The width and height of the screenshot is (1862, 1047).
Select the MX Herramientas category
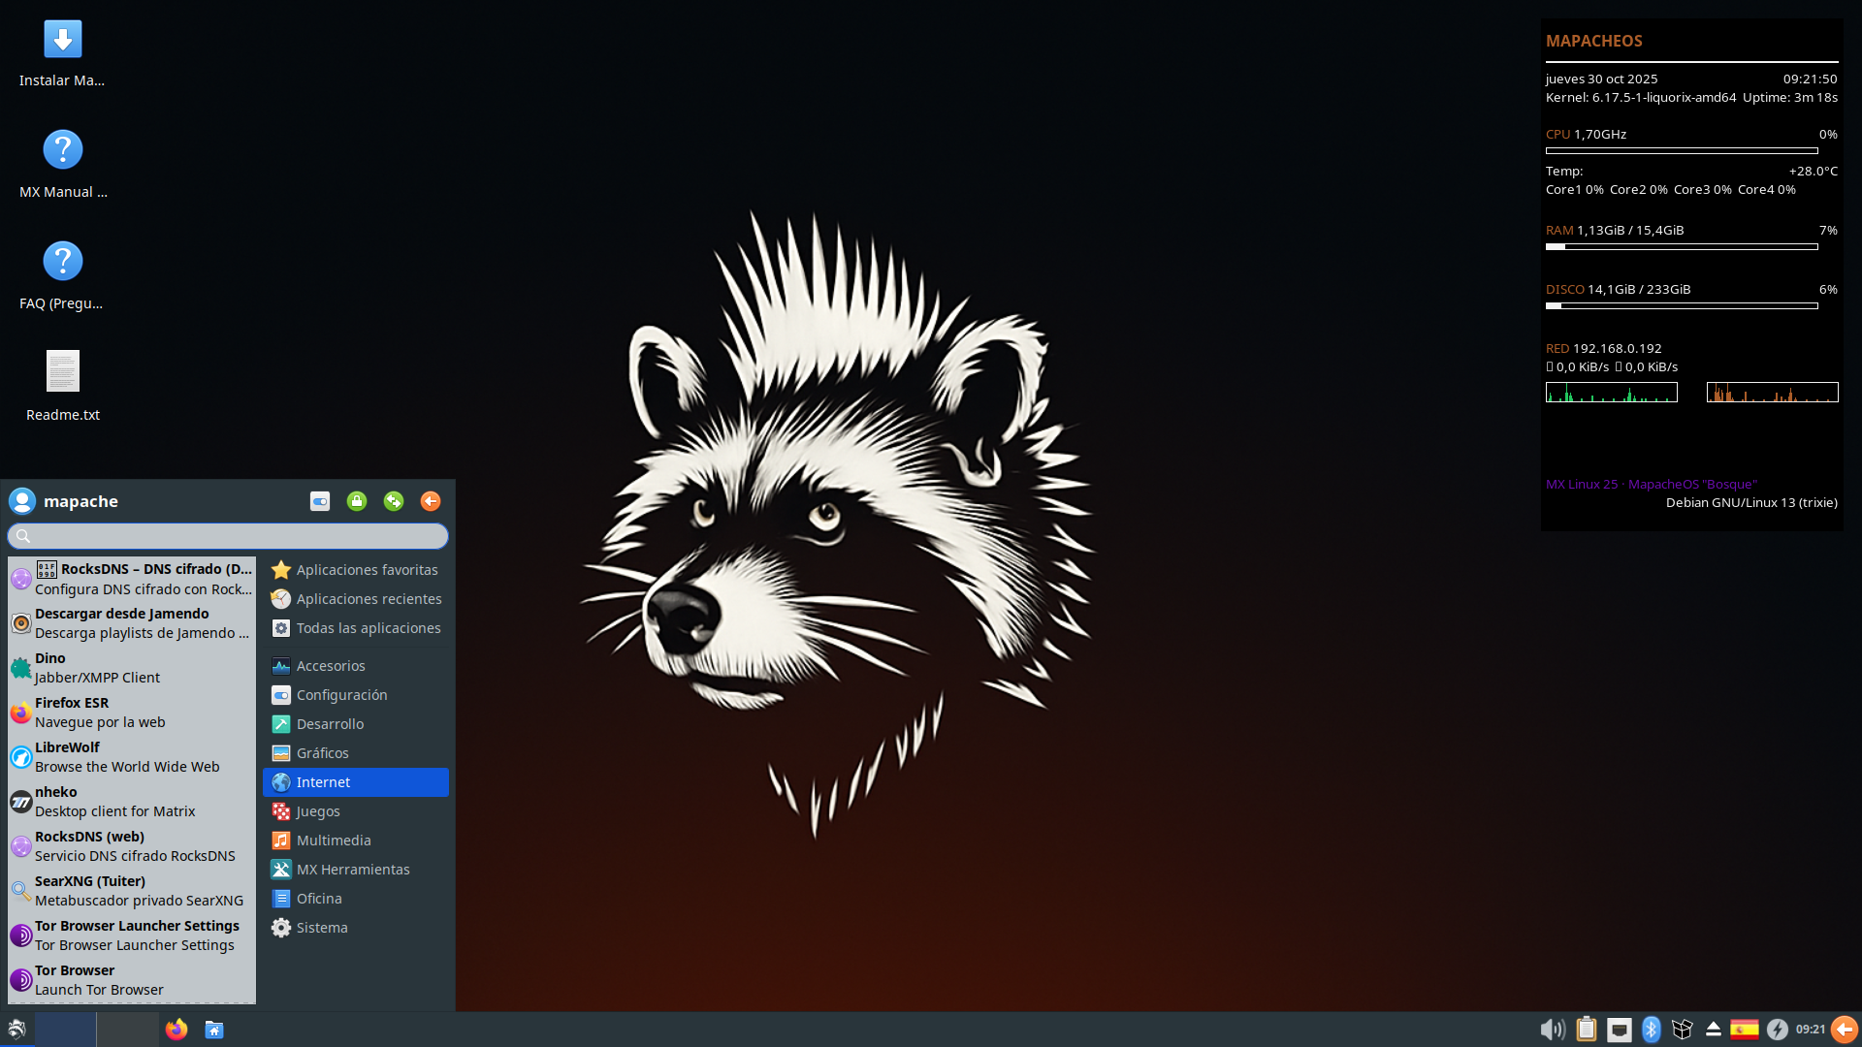coord(353,870)
